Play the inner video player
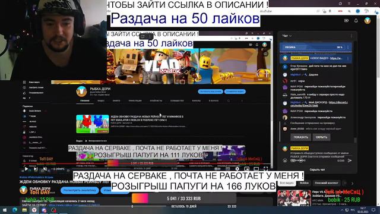The width and height of the screenshot is (380, 214). (x=26, y=169)
